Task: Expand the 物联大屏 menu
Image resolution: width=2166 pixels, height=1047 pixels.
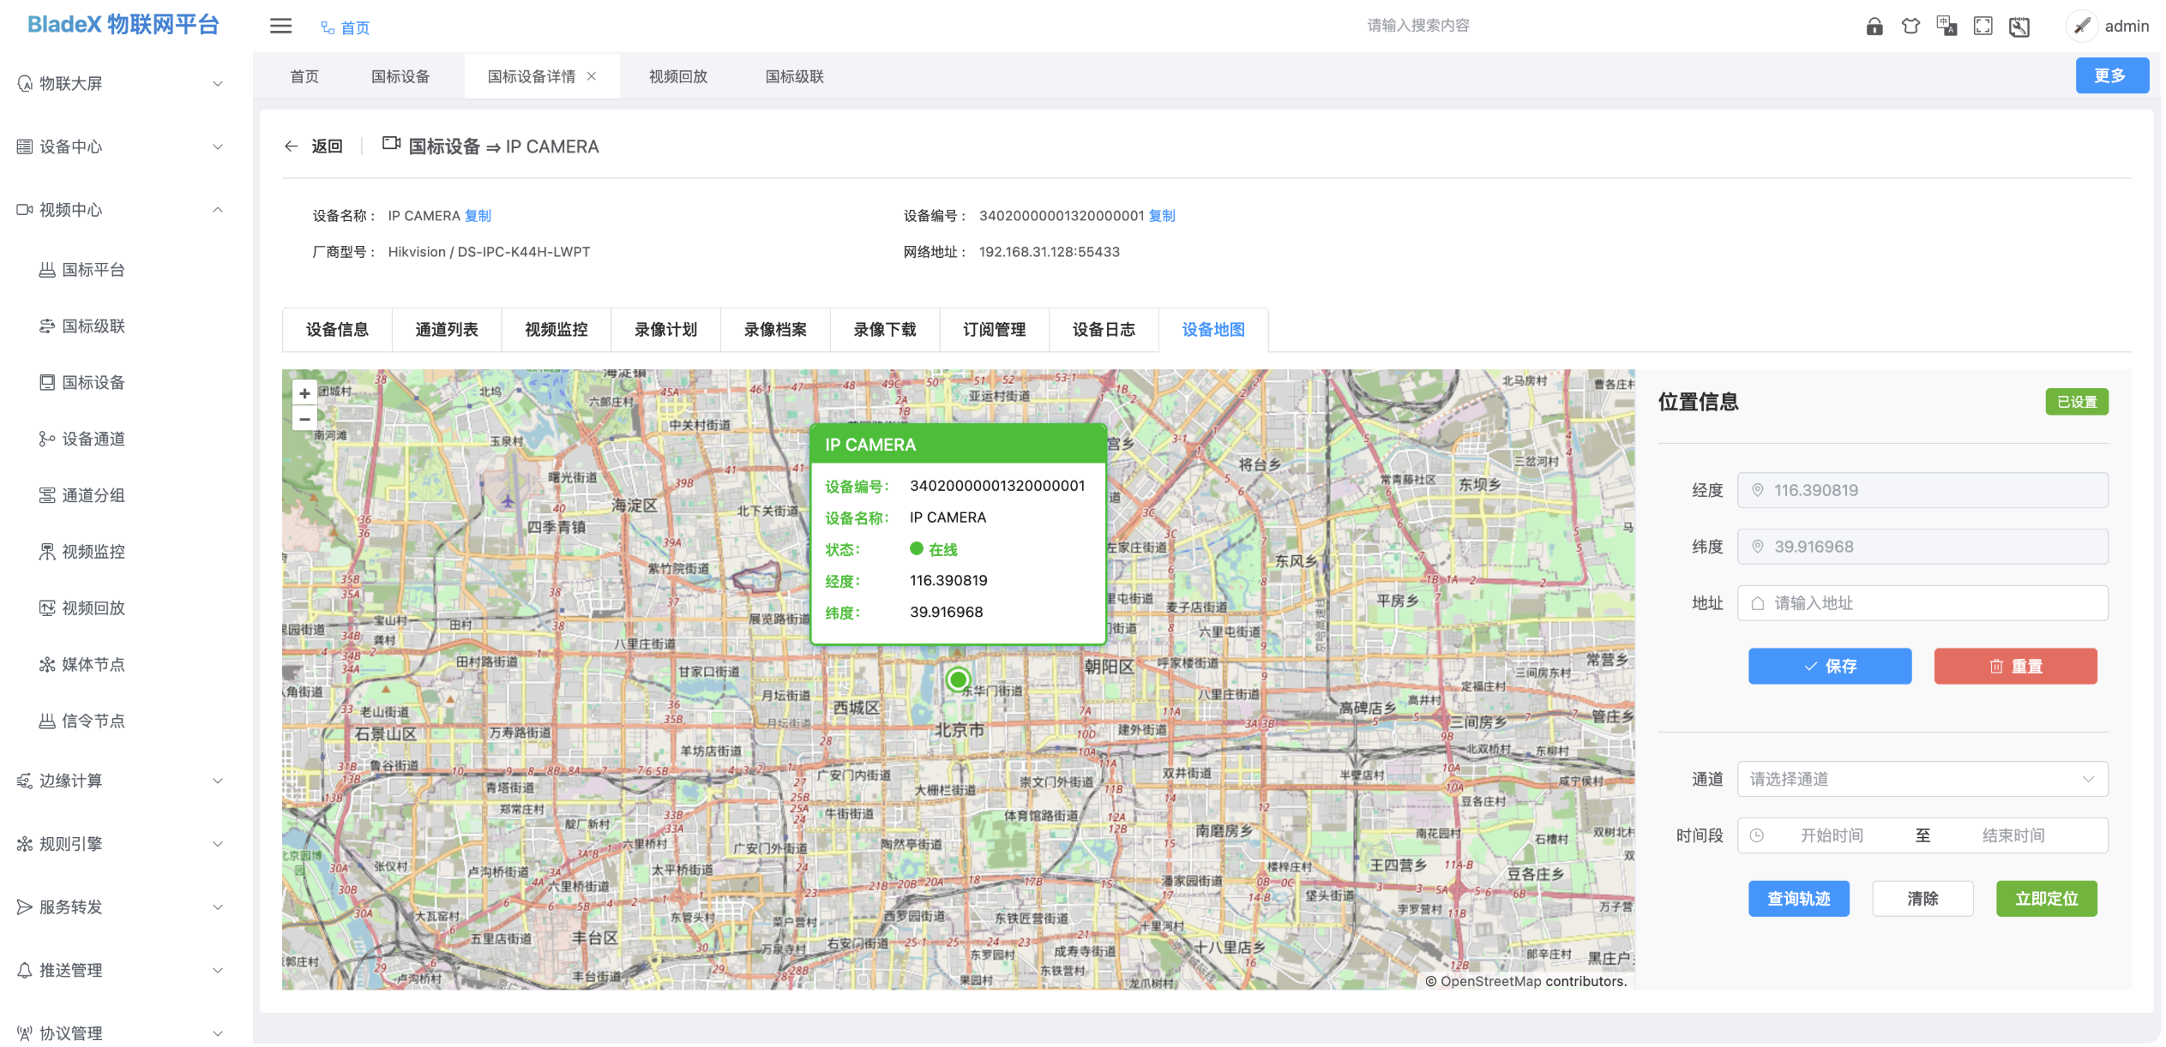Action: point(120,83)
